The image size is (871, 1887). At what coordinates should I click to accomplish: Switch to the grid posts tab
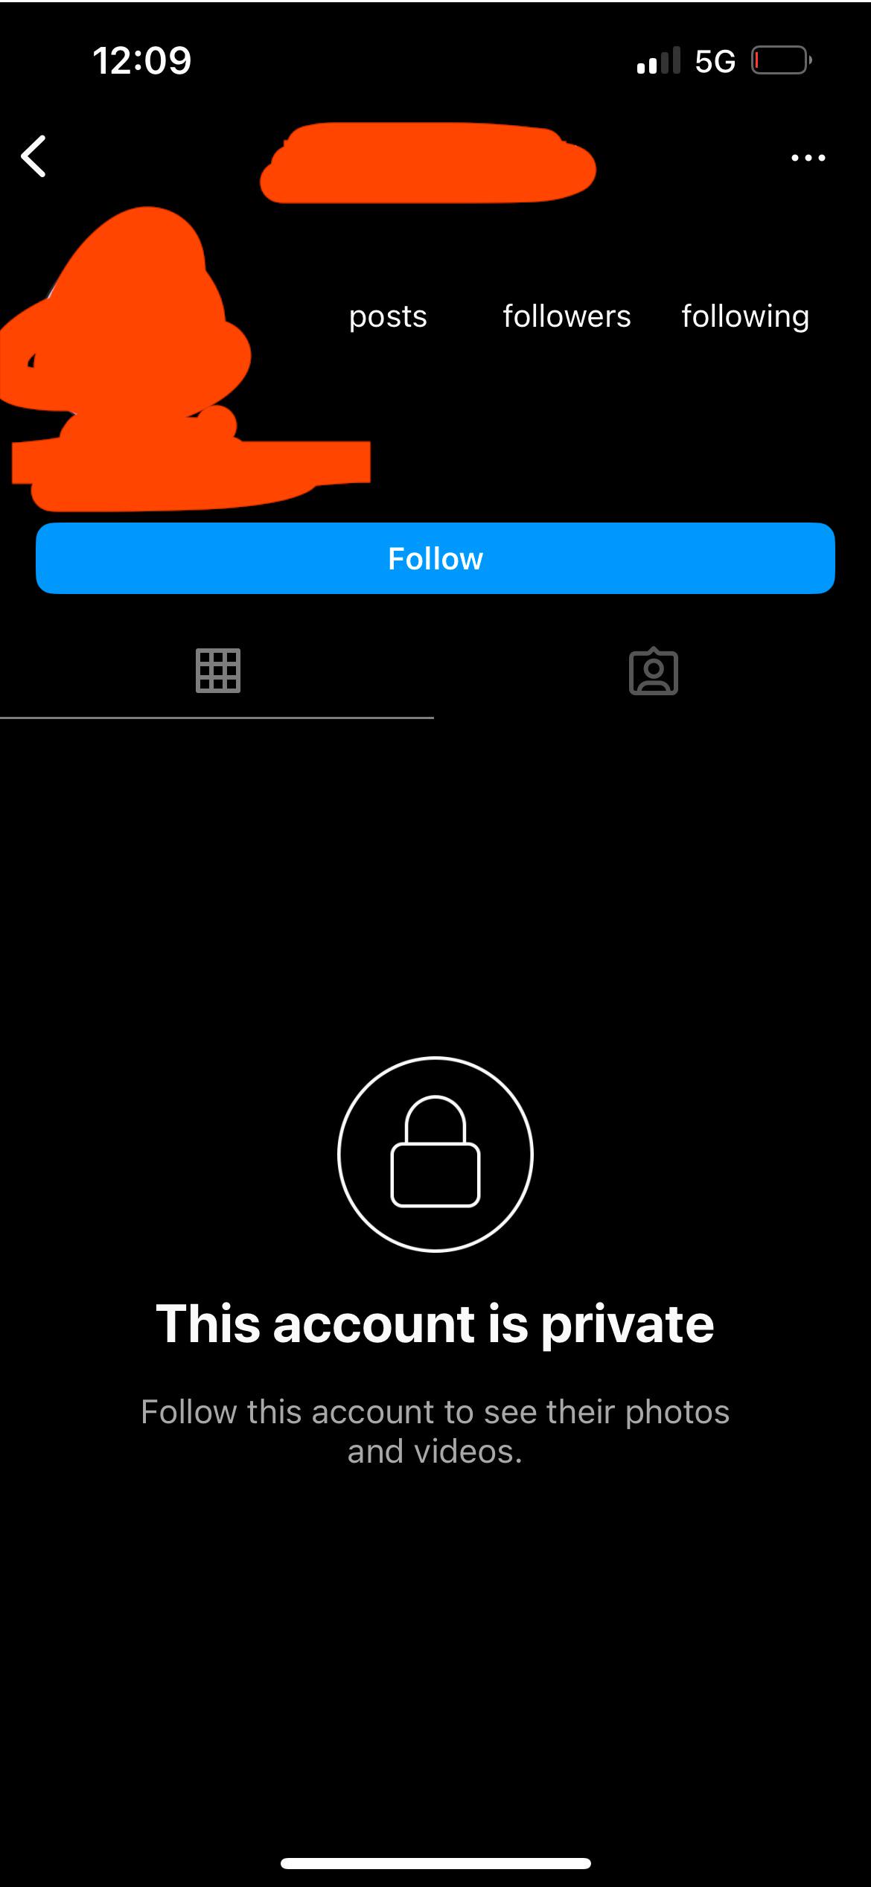[x=217, y=671]
